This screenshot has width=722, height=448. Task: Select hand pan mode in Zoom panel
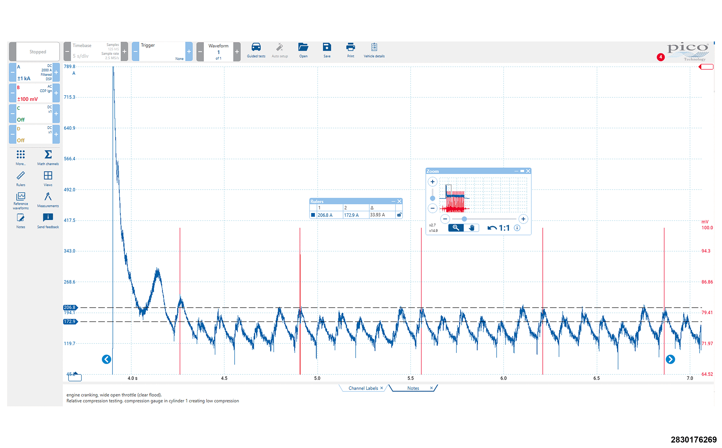471,228
